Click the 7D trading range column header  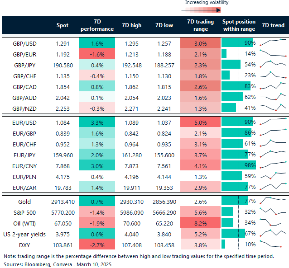[x=201, y=25]
